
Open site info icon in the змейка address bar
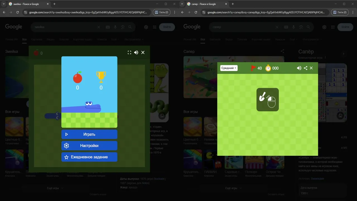[x=26, y=12]
